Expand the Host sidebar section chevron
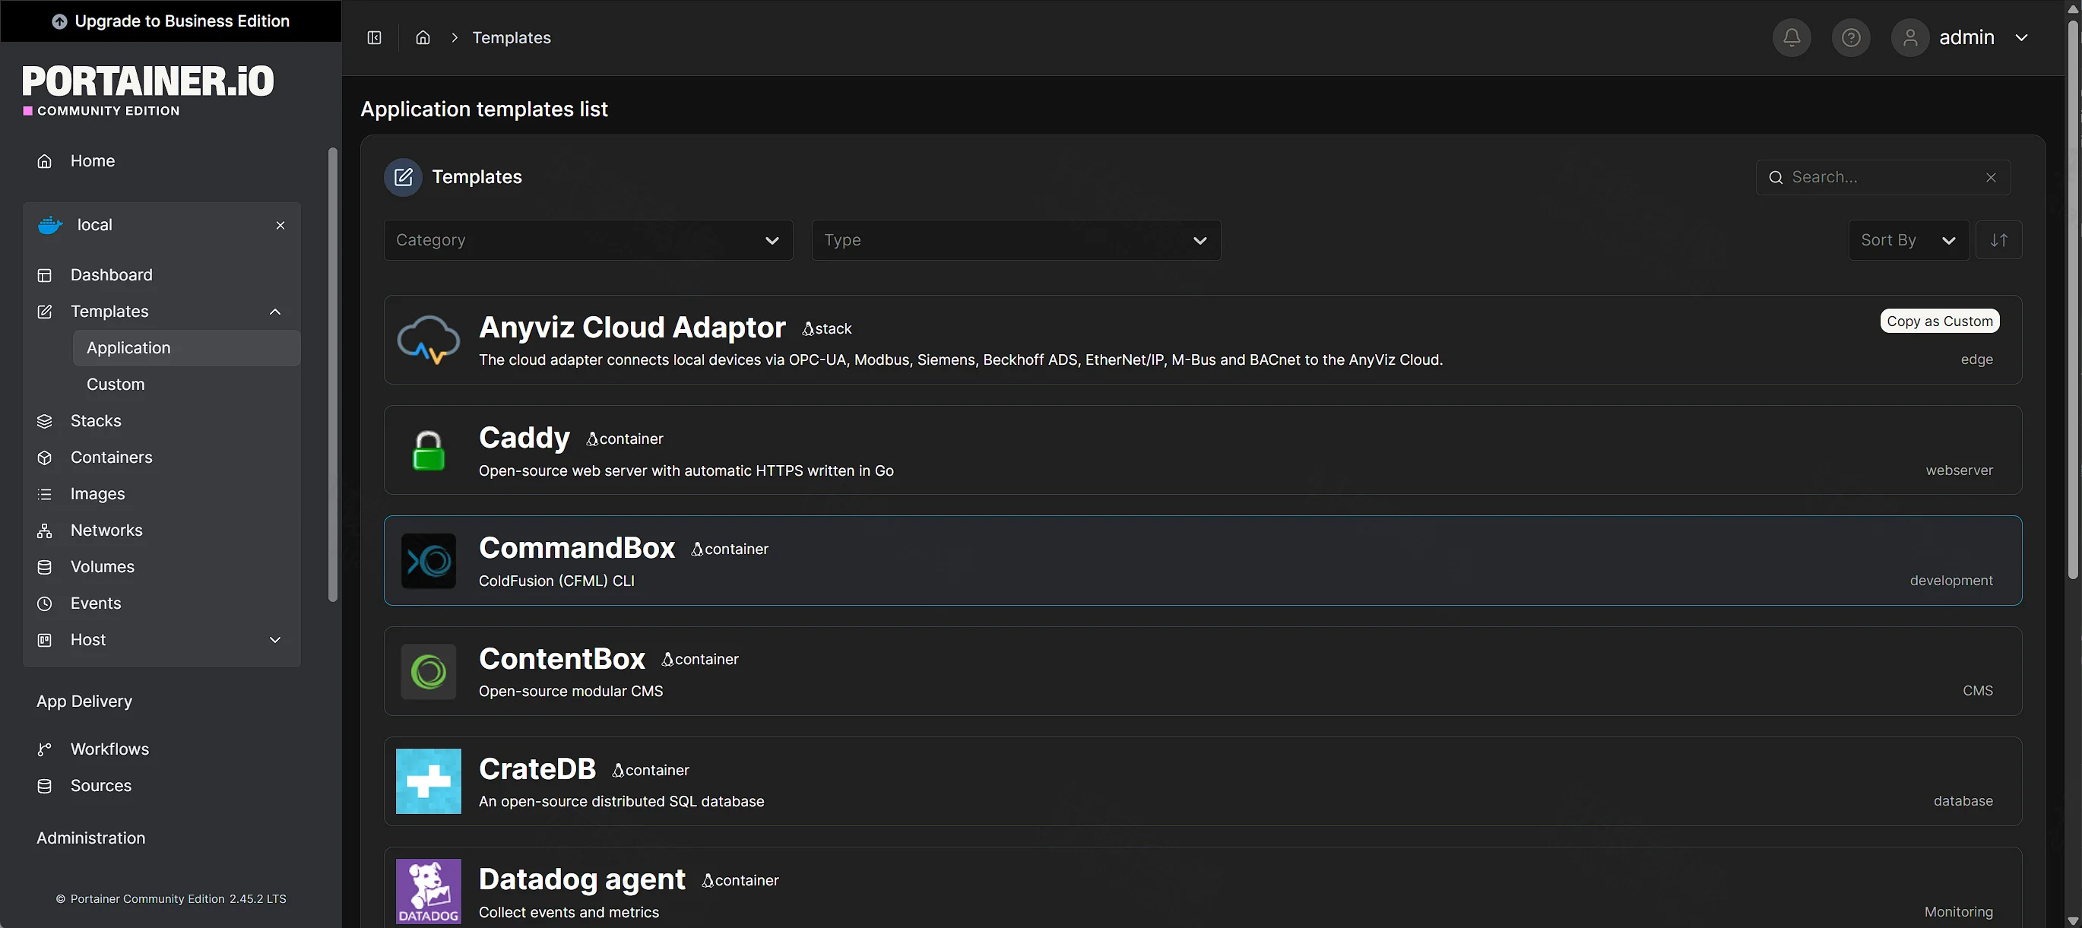Viewport: 2082px width, 928px height. coord(275,639)
